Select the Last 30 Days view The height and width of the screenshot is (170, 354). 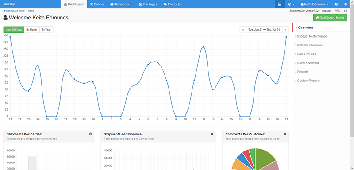click(14, 30)
